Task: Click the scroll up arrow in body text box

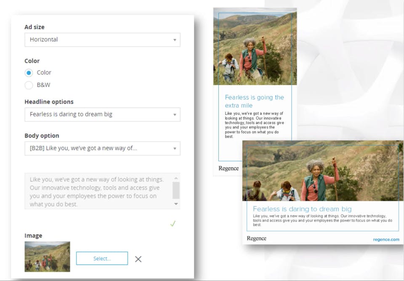Action: [x=176, y=178]
